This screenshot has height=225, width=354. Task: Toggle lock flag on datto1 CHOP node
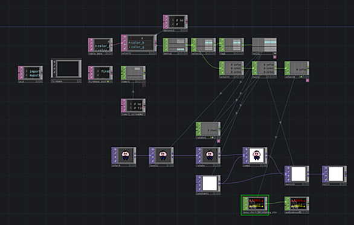166,46
